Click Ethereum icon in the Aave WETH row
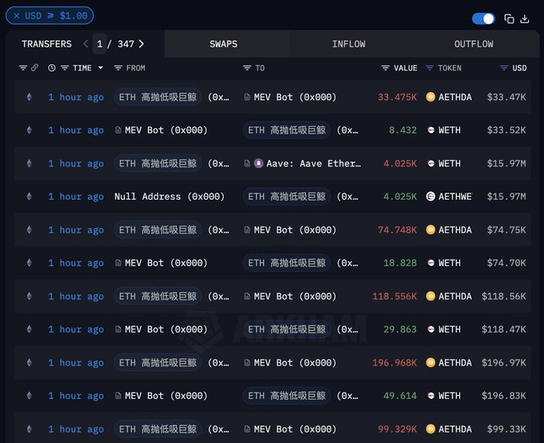This screenshot has width=544, height=443. tap(29, 163)
